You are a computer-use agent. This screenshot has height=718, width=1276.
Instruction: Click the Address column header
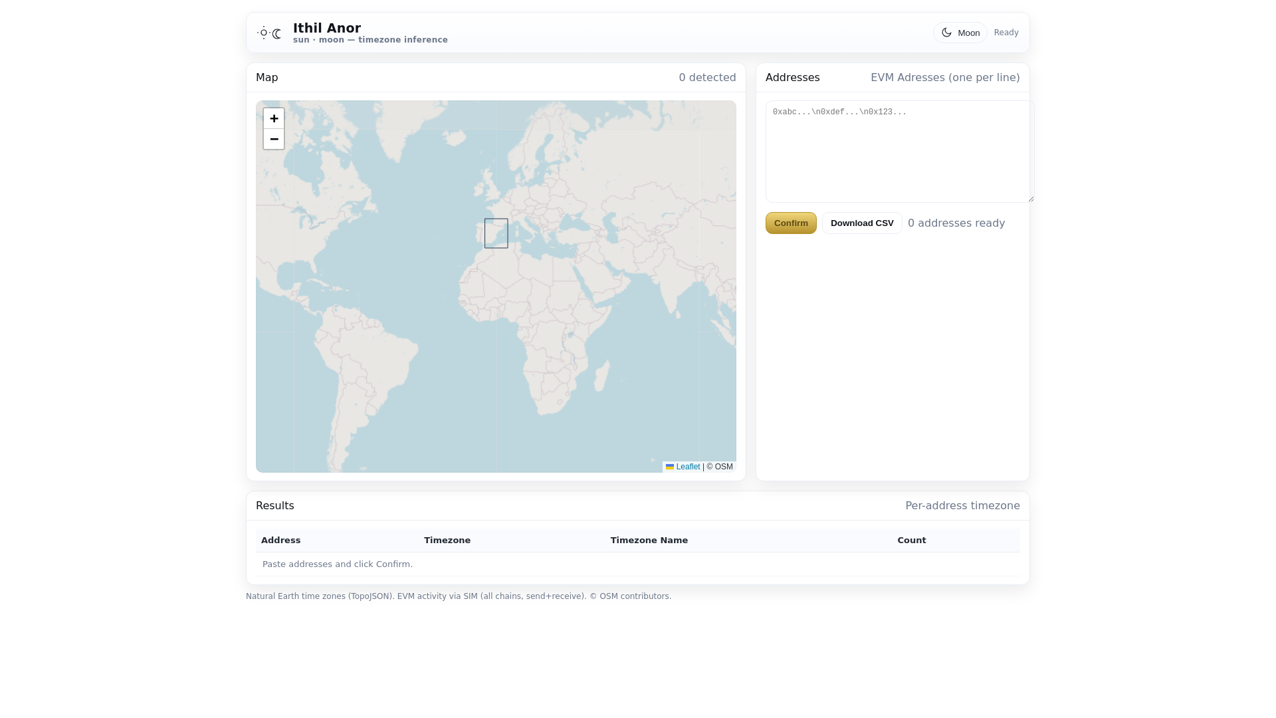coord(280,540)
